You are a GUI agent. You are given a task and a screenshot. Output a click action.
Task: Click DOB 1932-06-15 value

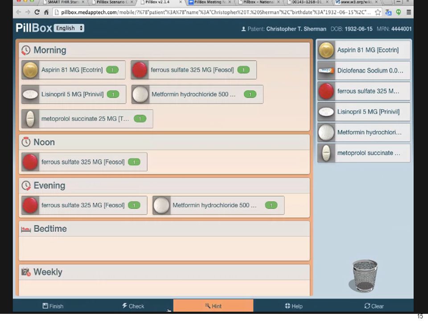358,29
